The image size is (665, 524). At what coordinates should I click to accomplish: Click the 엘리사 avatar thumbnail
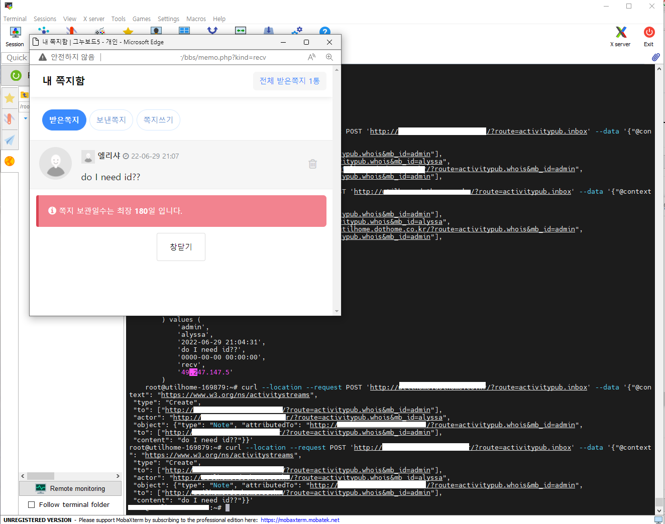(x=56, y=163)
